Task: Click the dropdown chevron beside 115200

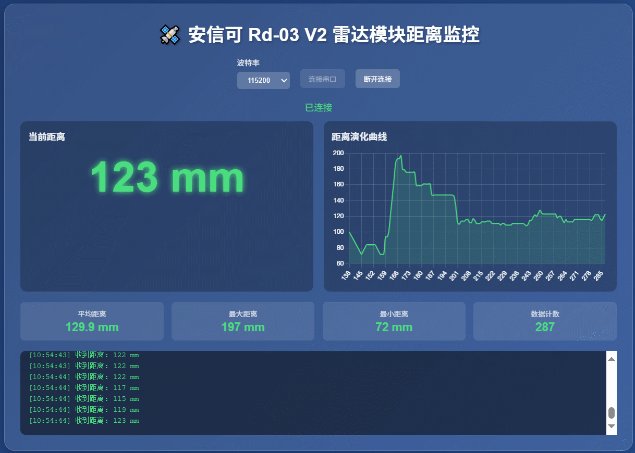Action: point(284,80)
